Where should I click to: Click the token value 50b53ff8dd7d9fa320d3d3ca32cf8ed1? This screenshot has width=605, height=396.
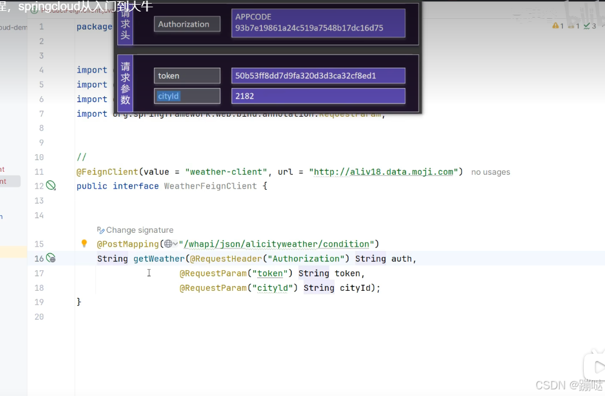[318, 76]
